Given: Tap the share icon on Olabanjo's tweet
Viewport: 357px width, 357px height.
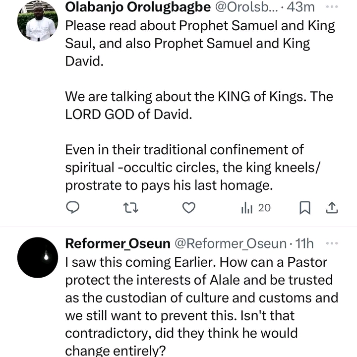Looking at the screenshot, I should click(332, 207).
